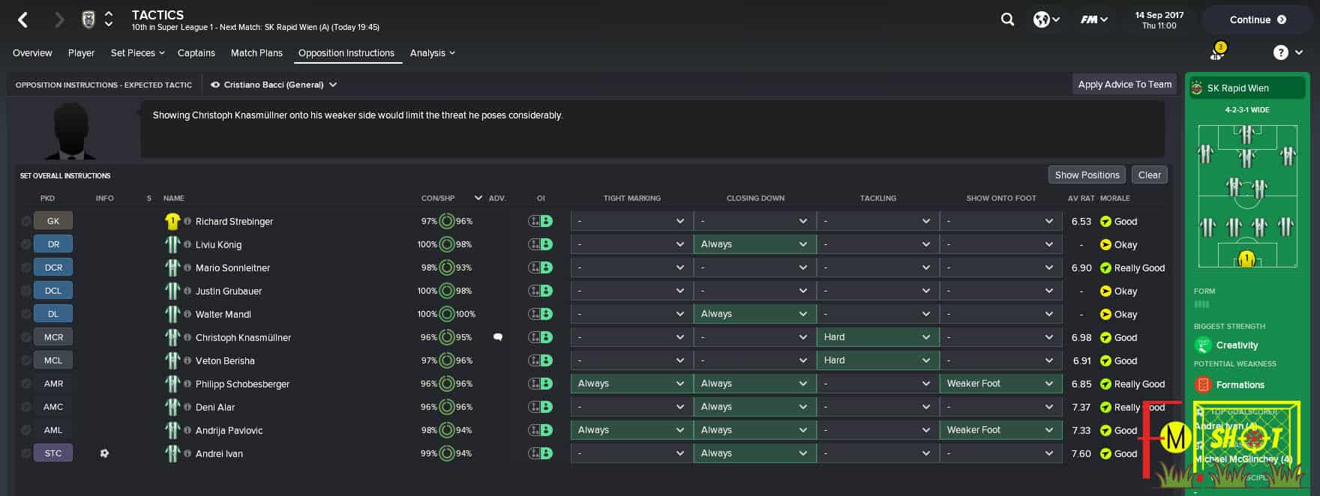Open Tackling dropdown for Veton Berisha

pos(877,360)
